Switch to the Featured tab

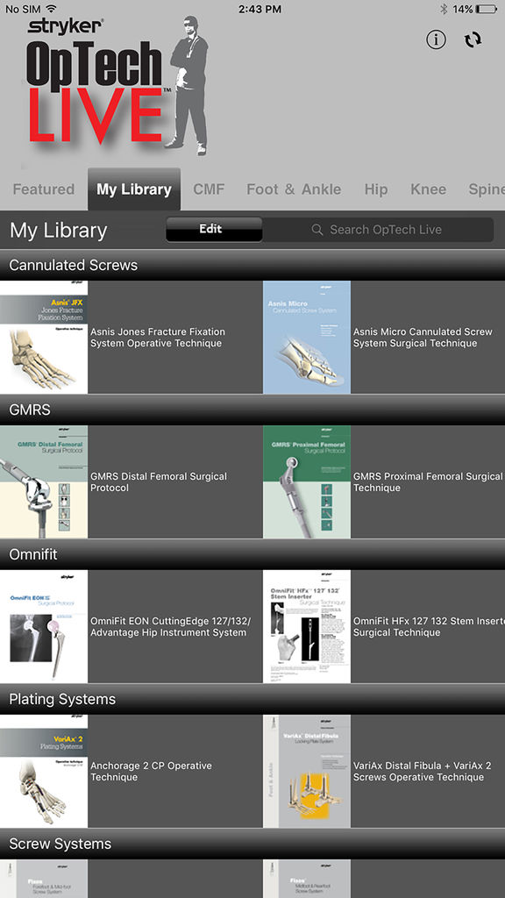pyautogui.click(x=44, y=189)
